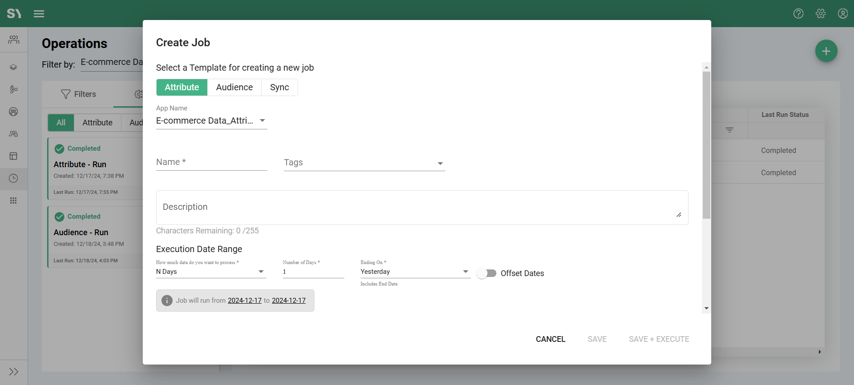The width and height of the screenshot is (854, 385).
Task: Open the hamburger navigation menu
Action: tap(39, 14)
